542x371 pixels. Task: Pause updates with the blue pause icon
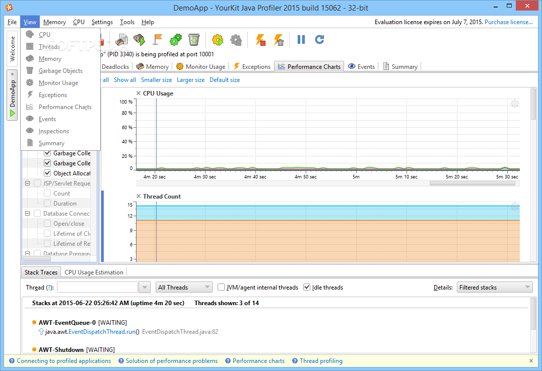pyautogui.click(x=301, y=40)
